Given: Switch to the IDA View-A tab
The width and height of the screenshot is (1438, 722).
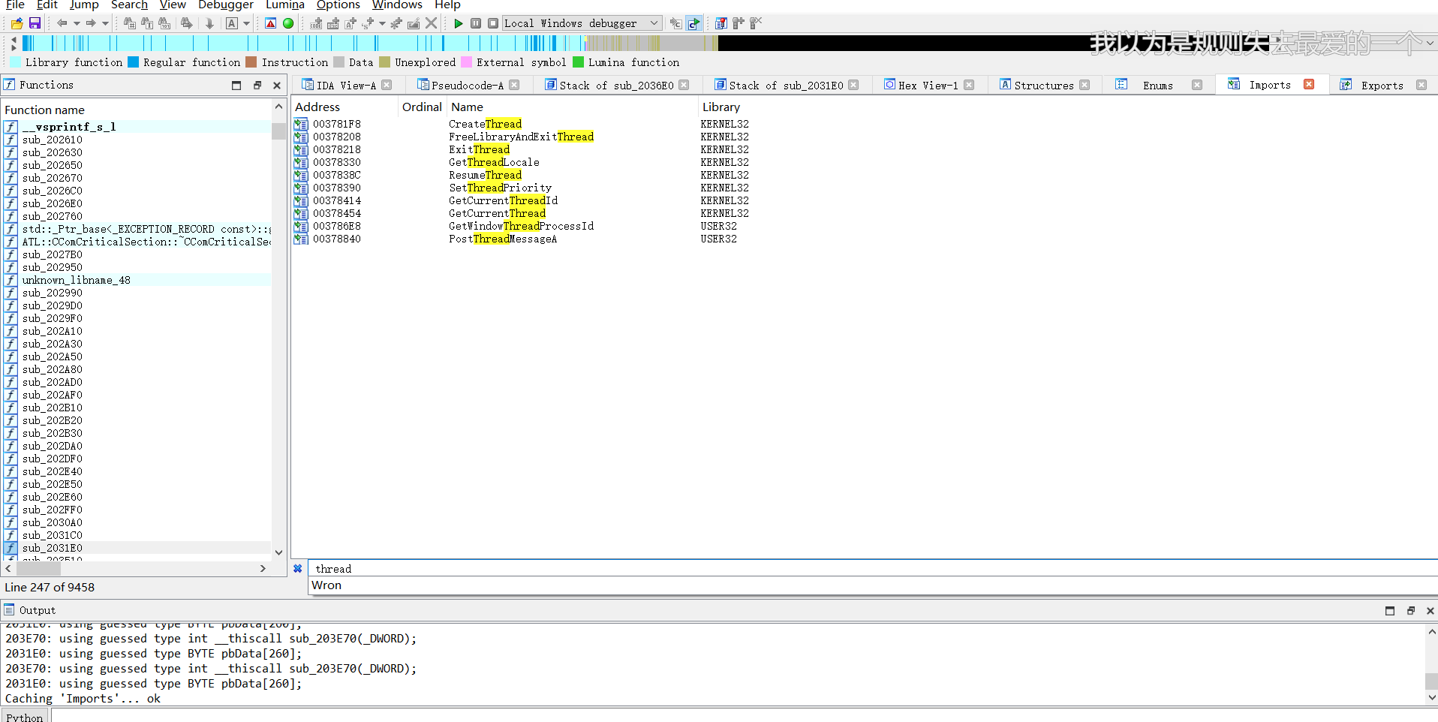Looking at the screenshot, I should (x=346, y=86).
